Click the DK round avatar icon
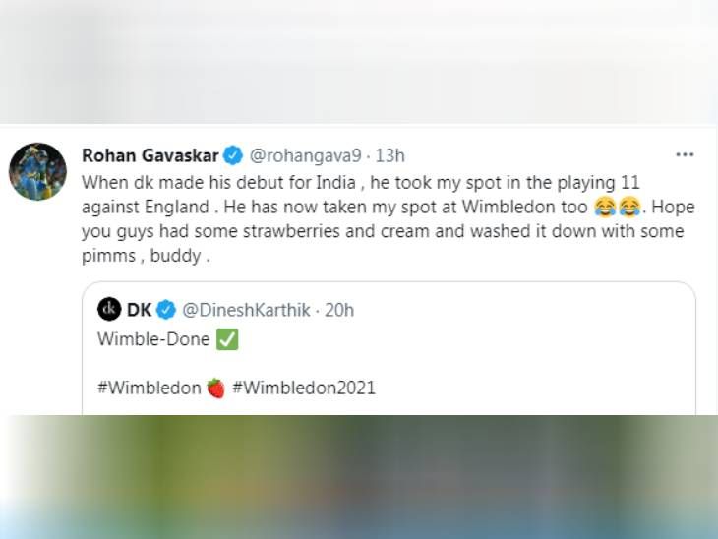Viewport: 718px width, 539px height. [x=109, y=309]
